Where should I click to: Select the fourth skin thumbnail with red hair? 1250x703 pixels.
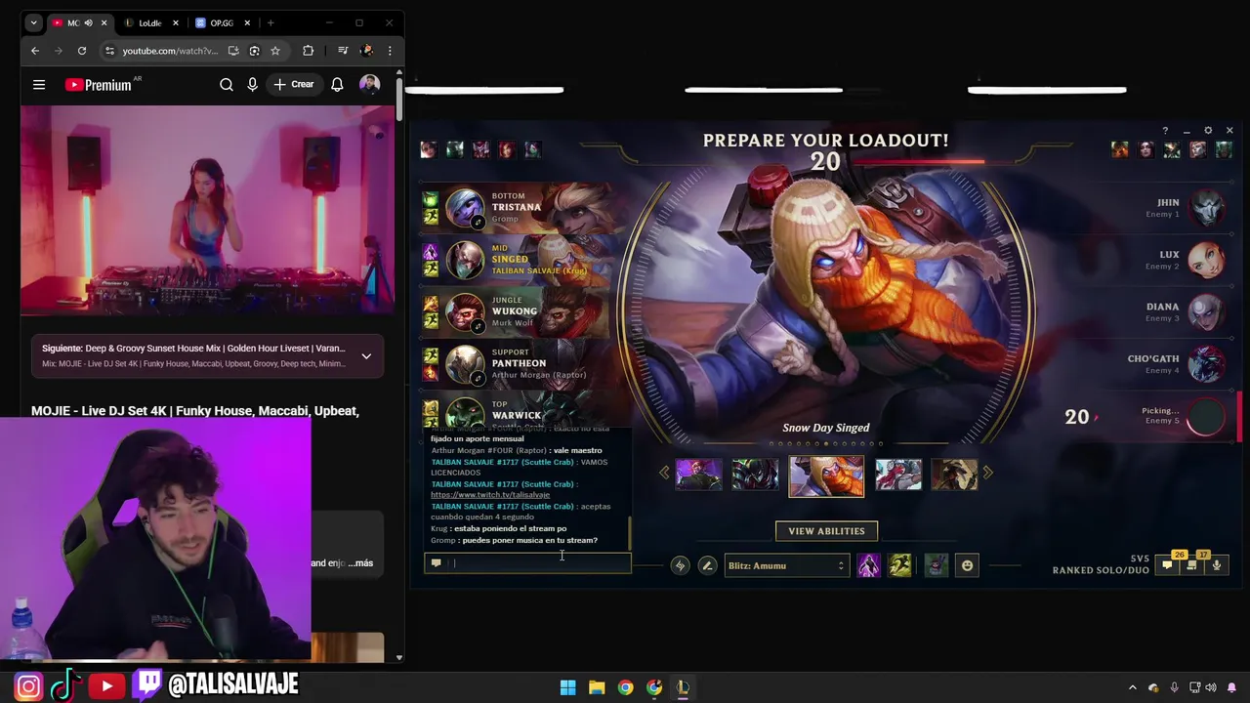coord(898,475)
